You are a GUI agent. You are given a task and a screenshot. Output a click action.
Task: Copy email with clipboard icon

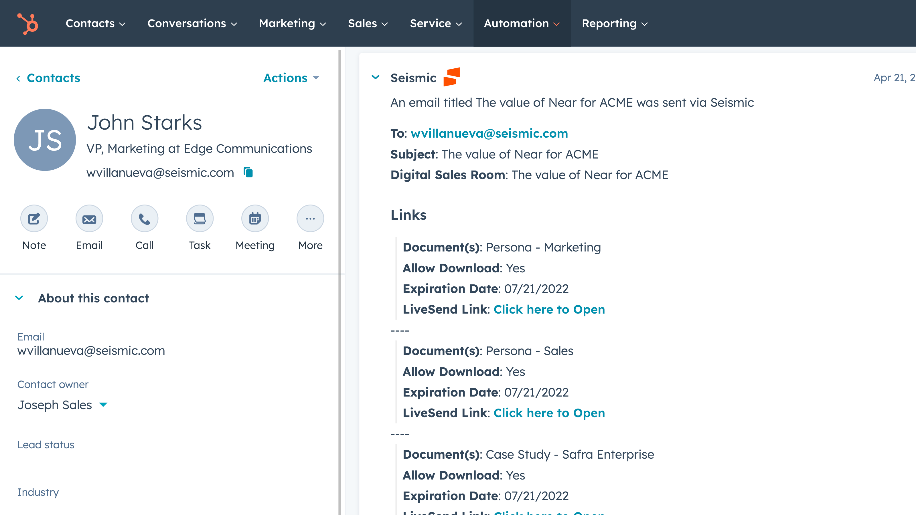[x=248, y=172]
